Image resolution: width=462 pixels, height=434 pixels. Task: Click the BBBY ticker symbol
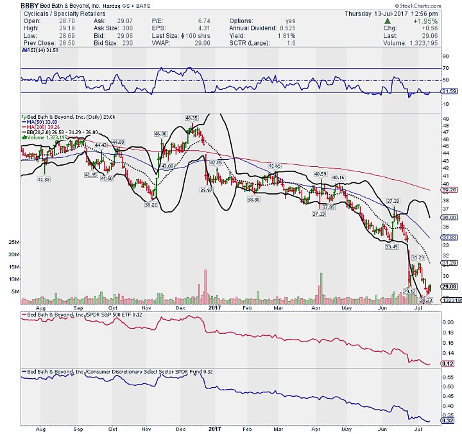[x=30, y=6]
